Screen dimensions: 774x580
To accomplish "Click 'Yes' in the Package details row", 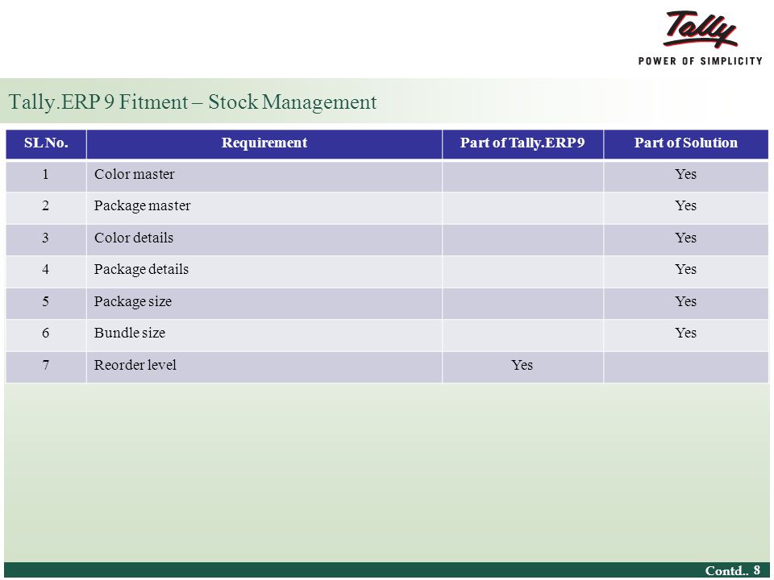I will pyautogui.click(x=685, y=269).
